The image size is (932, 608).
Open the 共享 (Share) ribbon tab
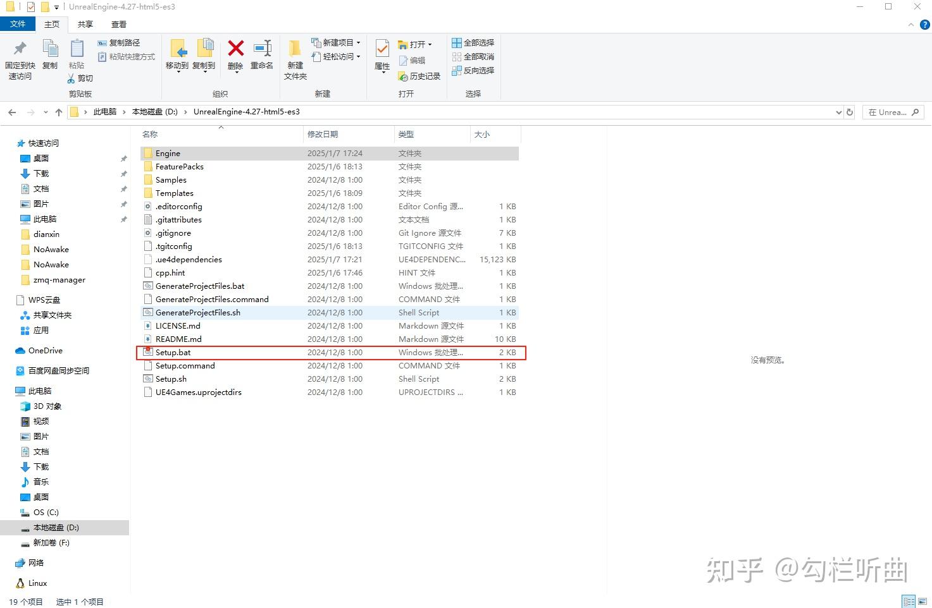(84, 24)
